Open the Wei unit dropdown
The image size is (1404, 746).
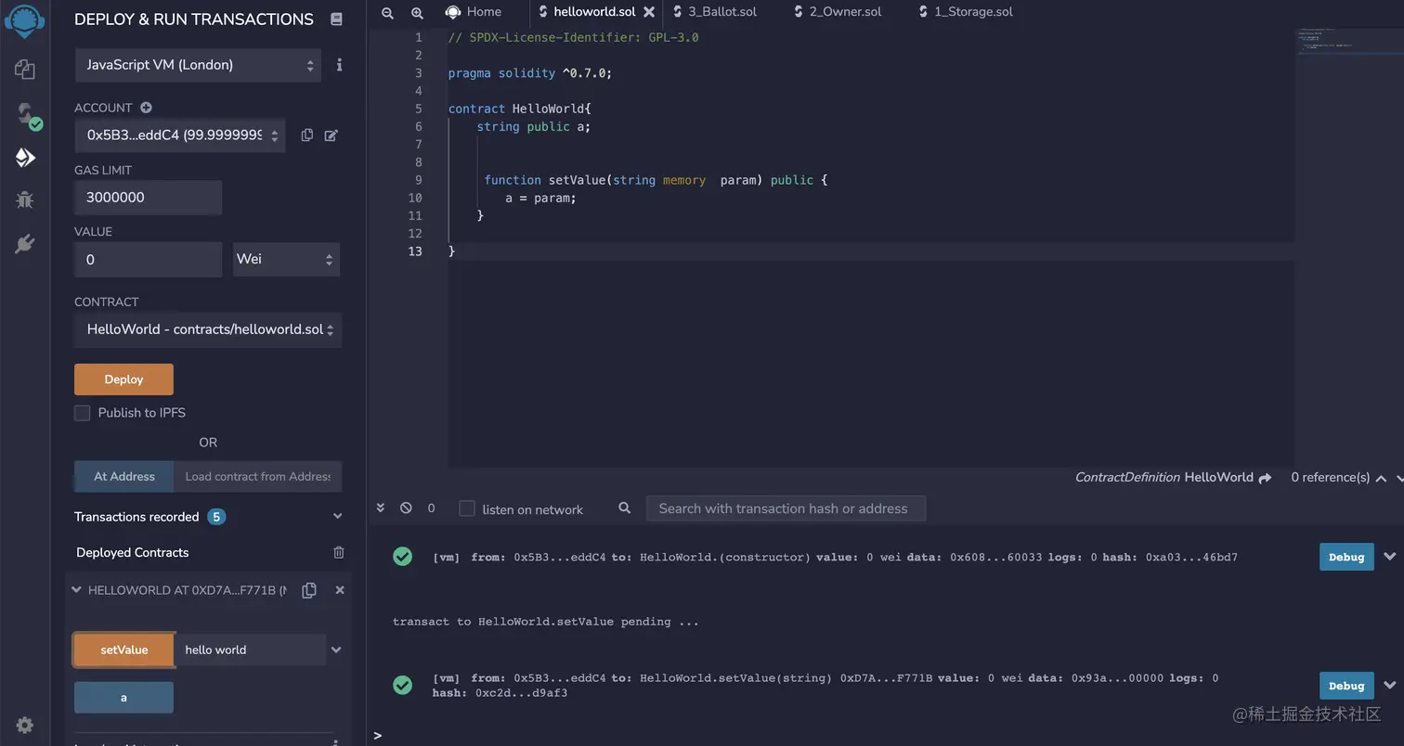click(x=286, y=260)
